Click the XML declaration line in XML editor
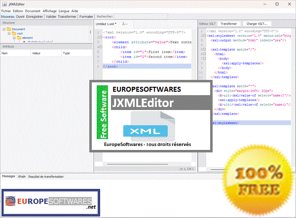Image resolution: width=296 pixels, height=218 pixels. pyautogui.click(x=144, y=33)
